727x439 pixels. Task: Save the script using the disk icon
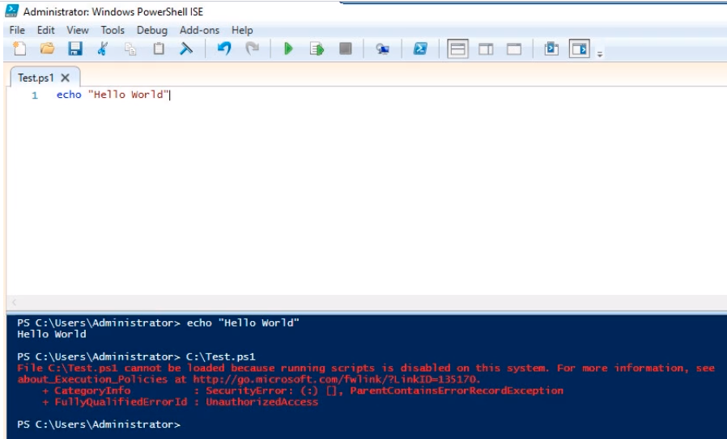[74, 49]
